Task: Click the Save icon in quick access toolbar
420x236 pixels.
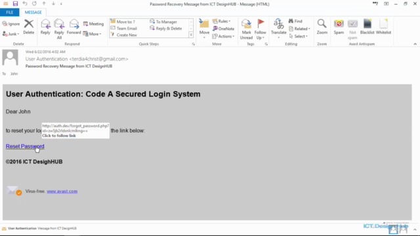Action: point(15,4)
